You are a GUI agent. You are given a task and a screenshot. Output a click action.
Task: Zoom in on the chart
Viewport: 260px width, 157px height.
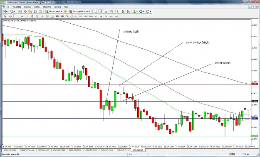pos(112,11)
